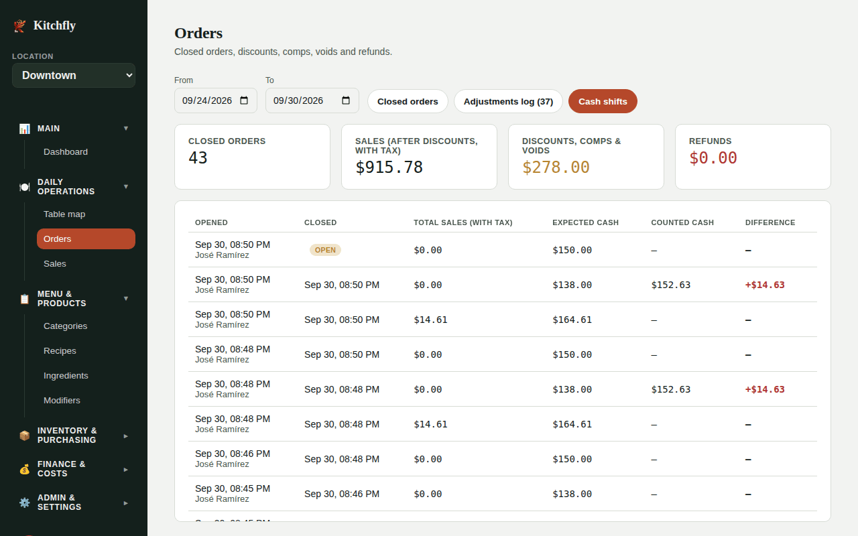Click the Closed column header
Viewport: 858px width, 536px height.
(320, 222)
